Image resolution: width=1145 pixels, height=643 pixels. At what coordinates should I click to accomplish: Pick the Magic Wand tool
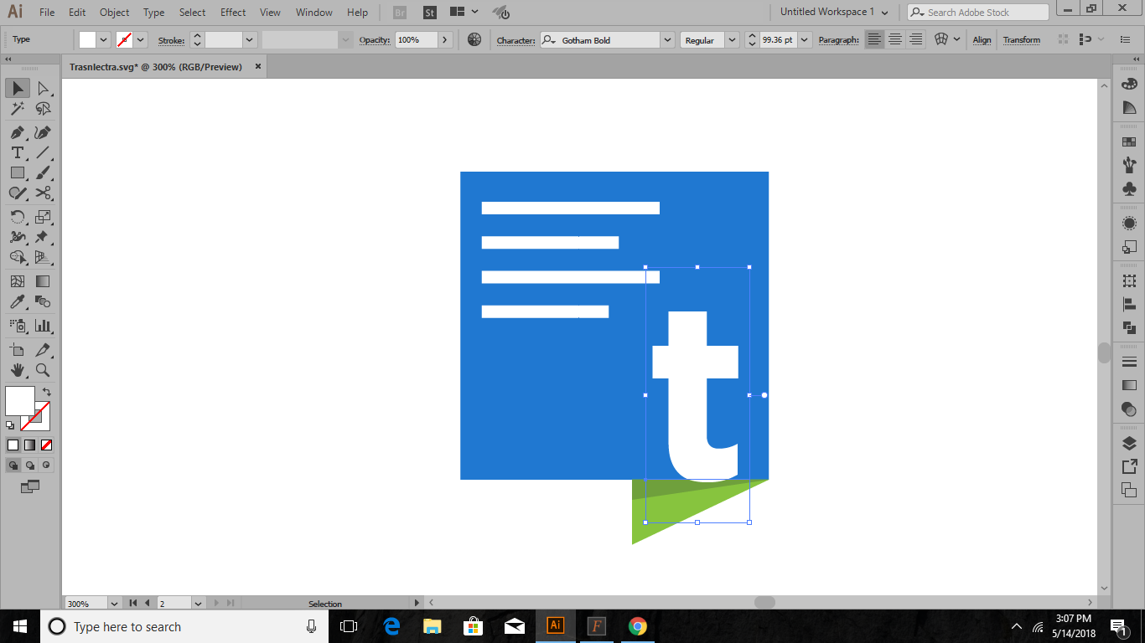[17, 109]
